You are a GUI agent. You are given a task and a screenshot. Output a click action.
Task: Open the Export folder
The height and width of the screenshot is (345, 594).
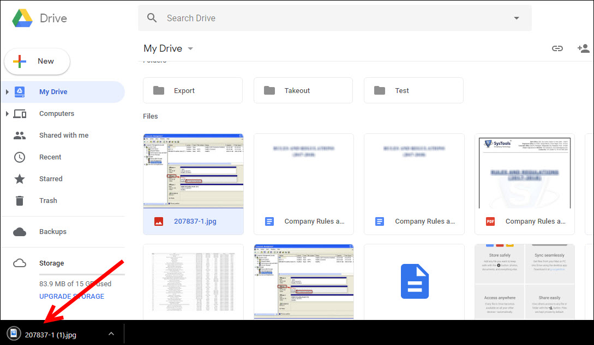click(x=193, y=90)
